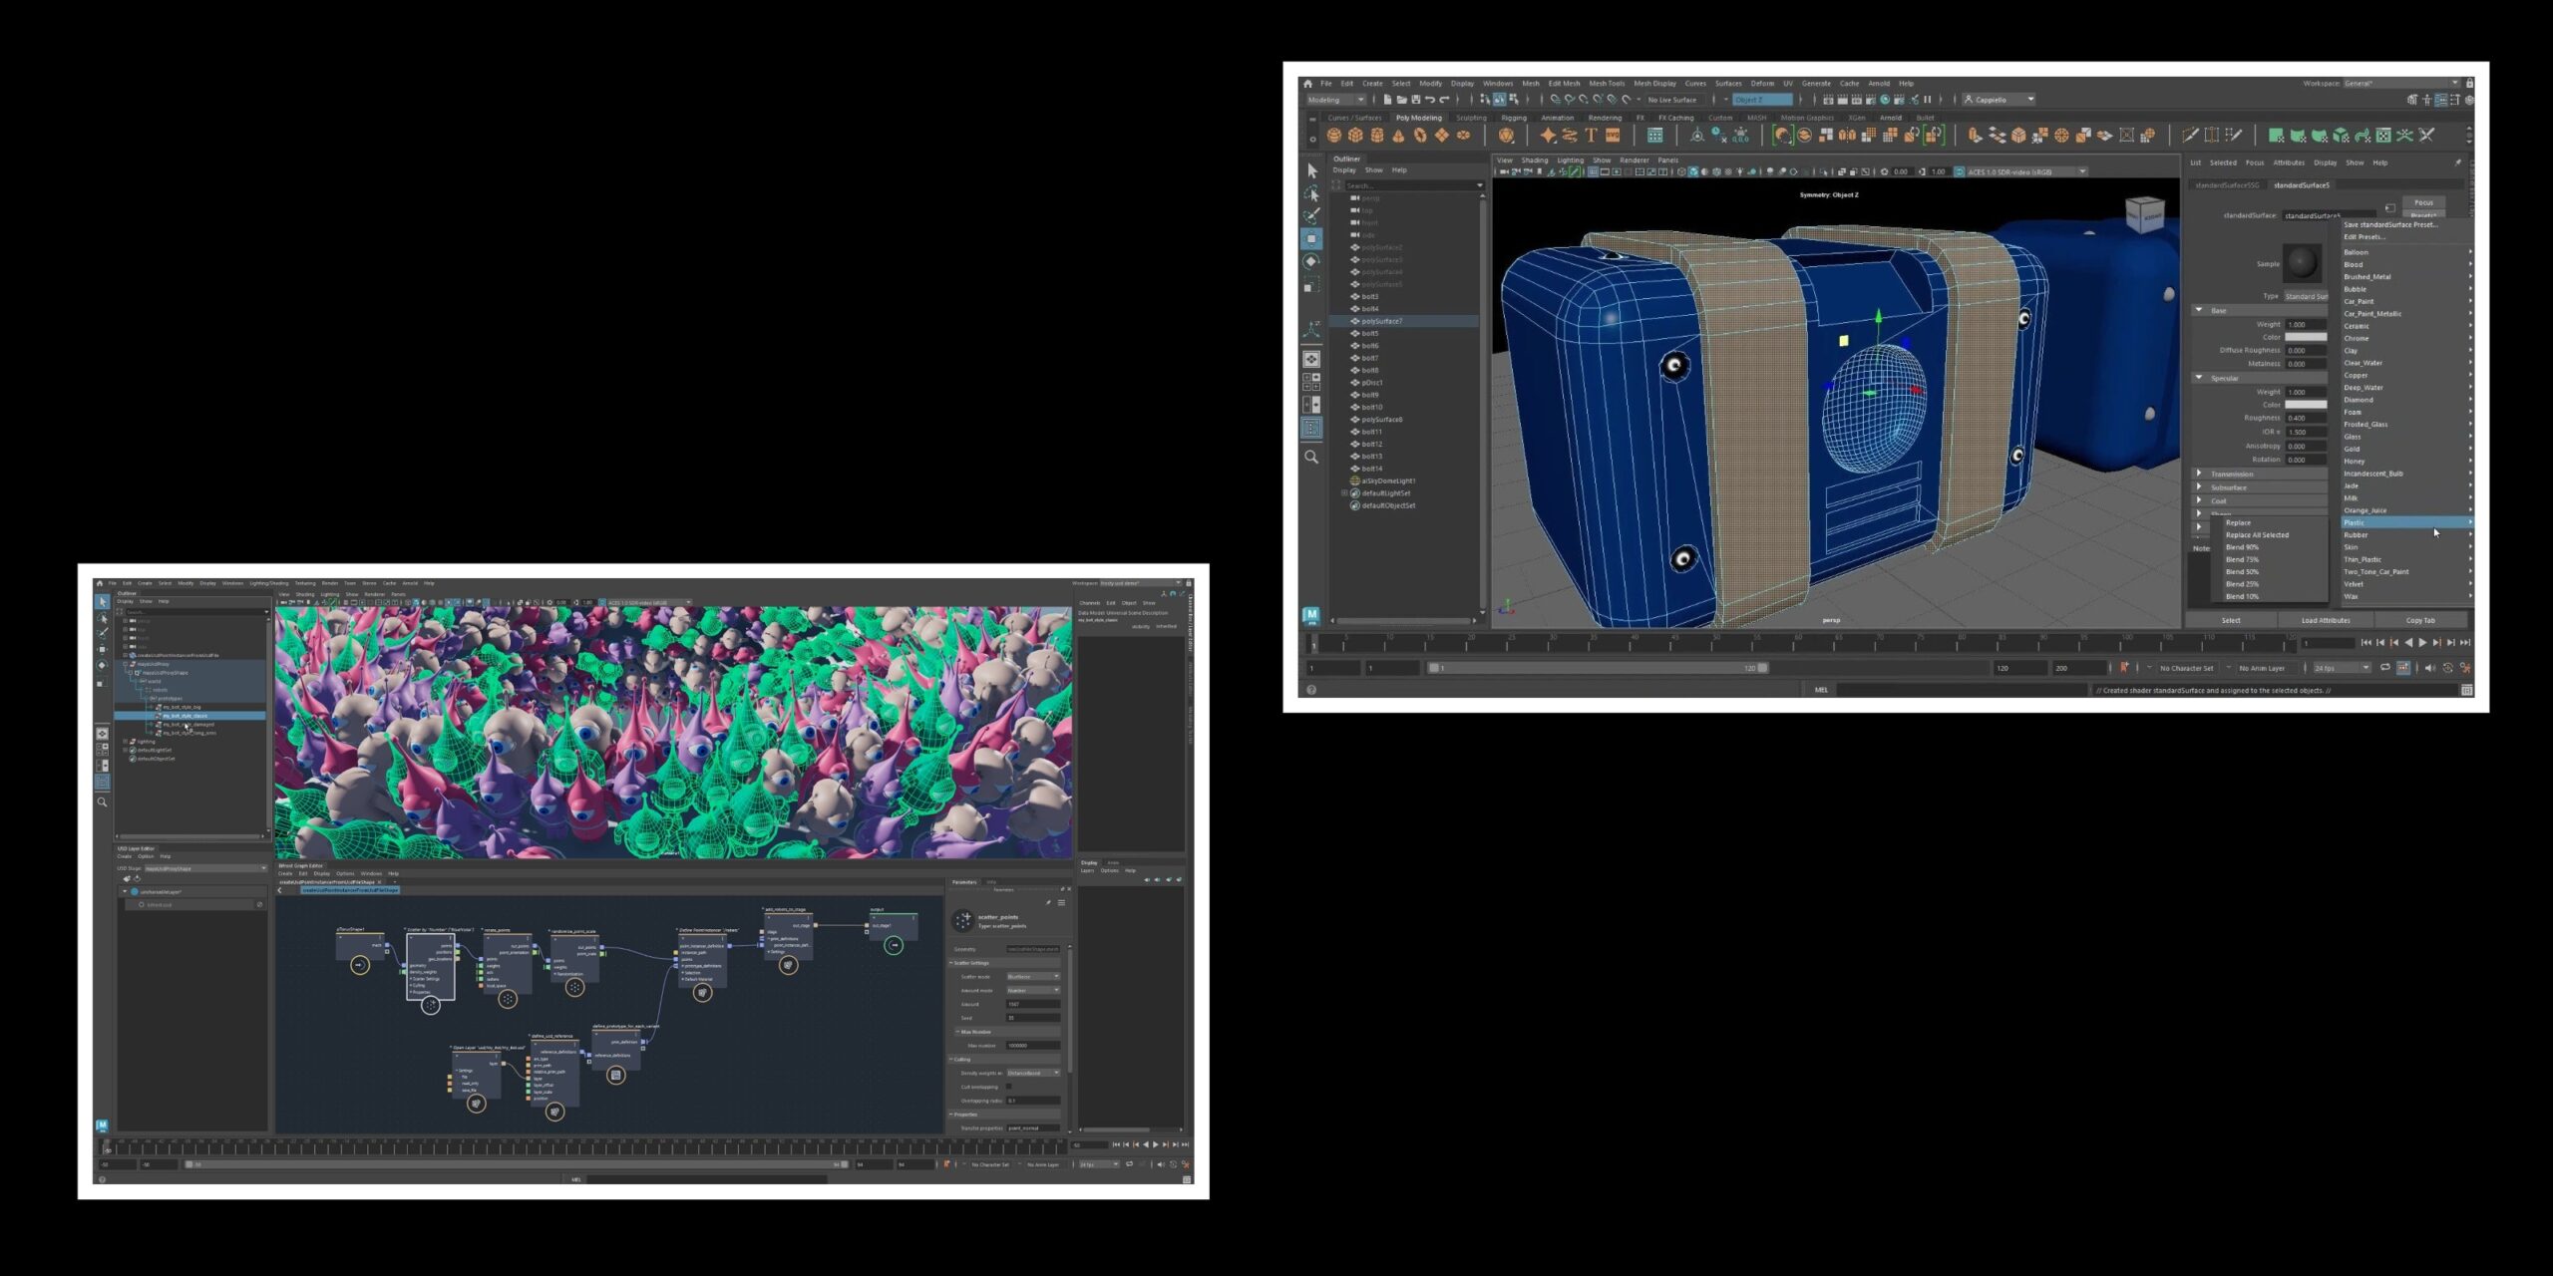Click the save scene icon in status line

click(x=1415, y=100)
